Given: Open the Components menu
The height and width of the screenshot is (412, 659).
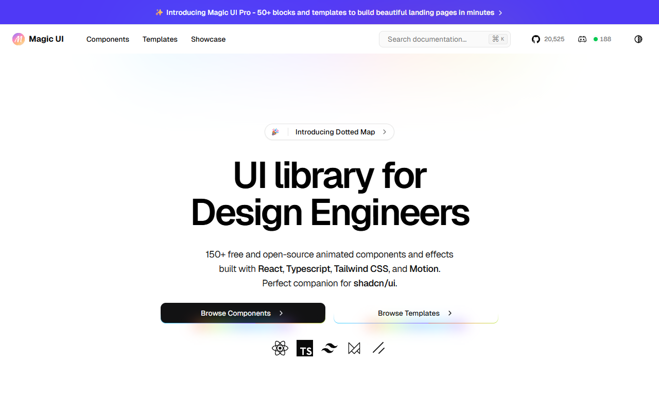Looking at the screenshot, I should [108, 39].
